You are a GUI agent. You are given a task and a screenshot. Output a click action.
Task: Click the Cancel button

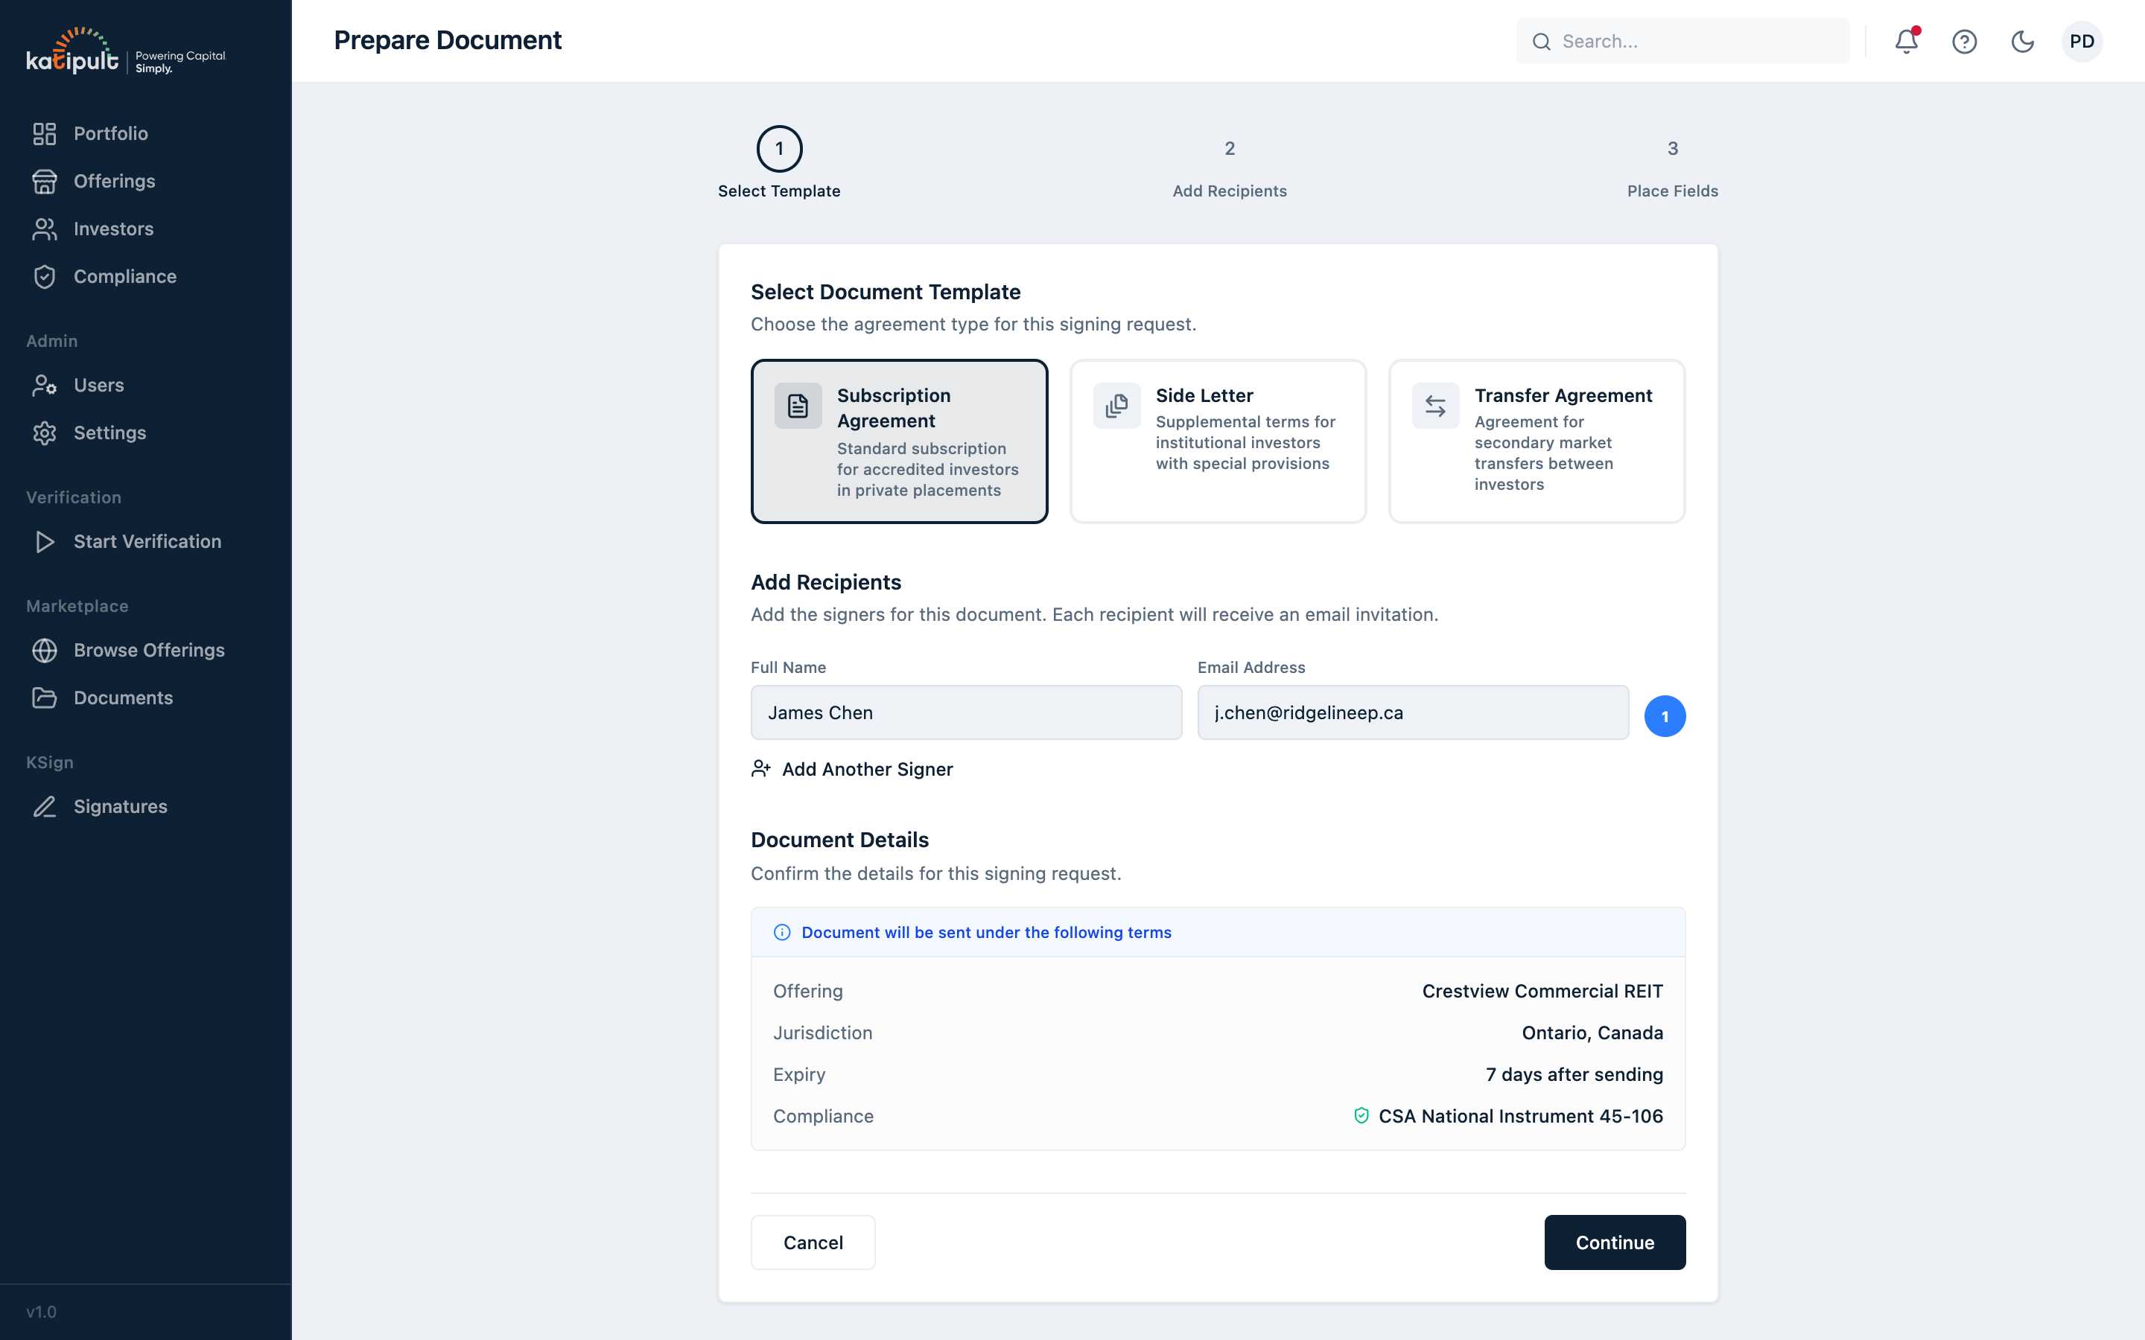[812, 1242]
